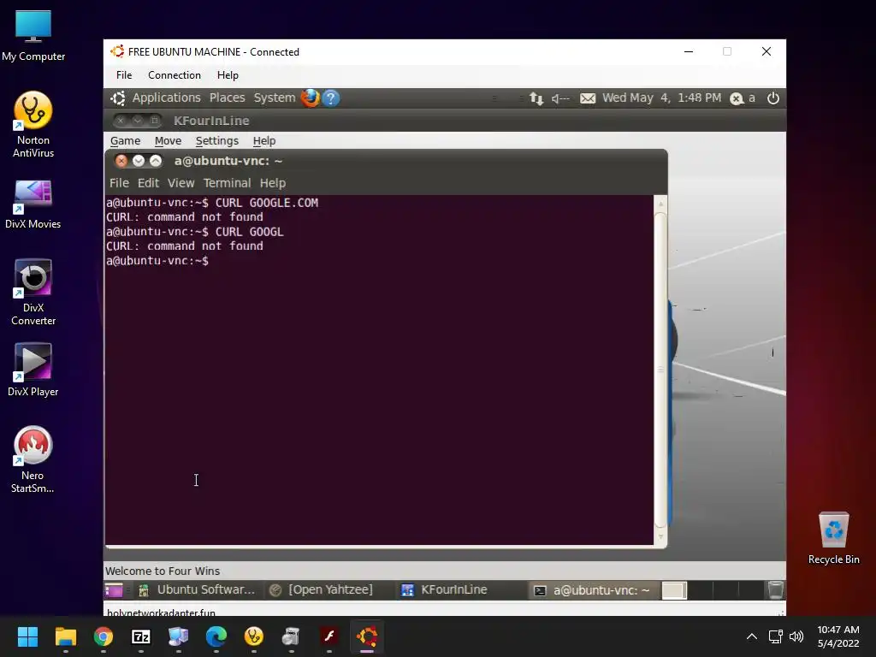The image size is (876, 657).
Task: Open the blue help icon in Ubuntu panel
Action: click(x=331, y=98)
